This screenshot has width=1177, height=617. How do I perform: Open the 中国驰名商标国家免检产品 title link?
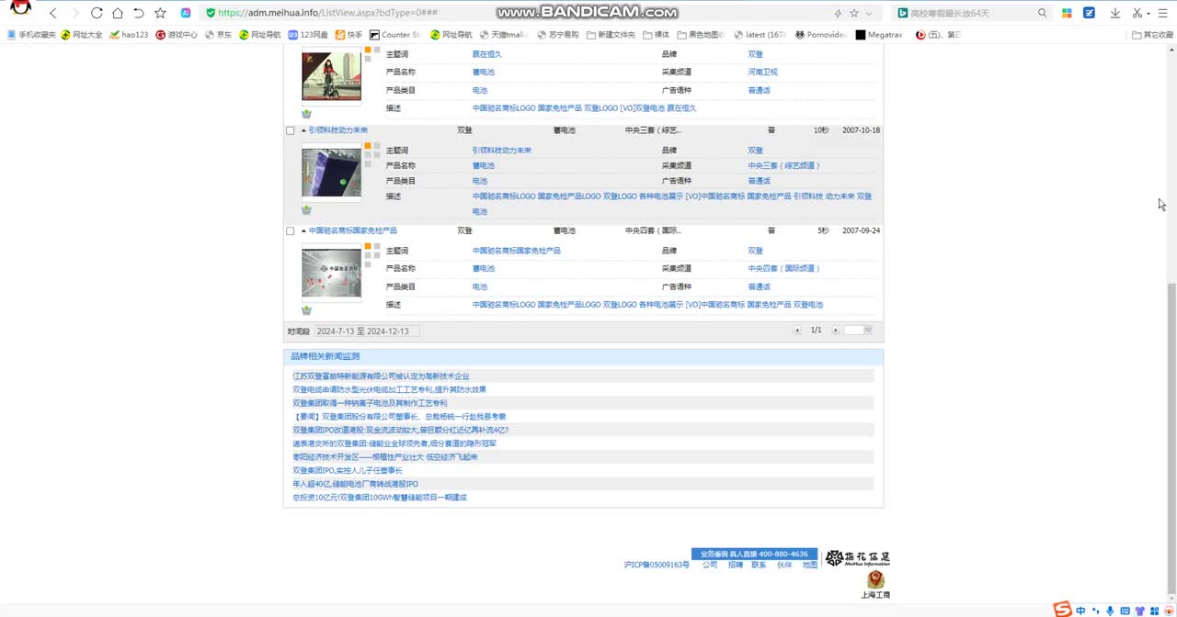coord(353,231)
